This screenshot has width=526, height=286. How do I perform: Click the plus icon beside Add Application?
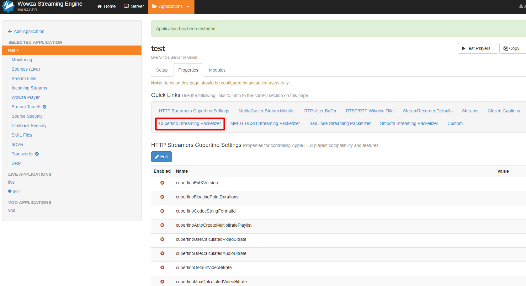coord(10,31)
